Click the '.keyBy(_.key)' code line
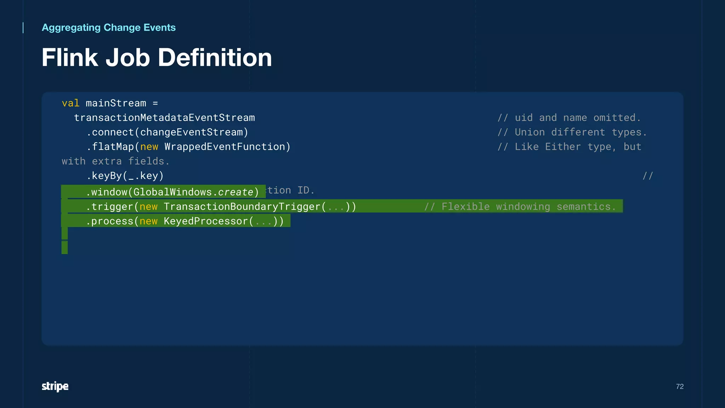The height and width of the screenshot is (408, 725). click(x=125, y=176)
